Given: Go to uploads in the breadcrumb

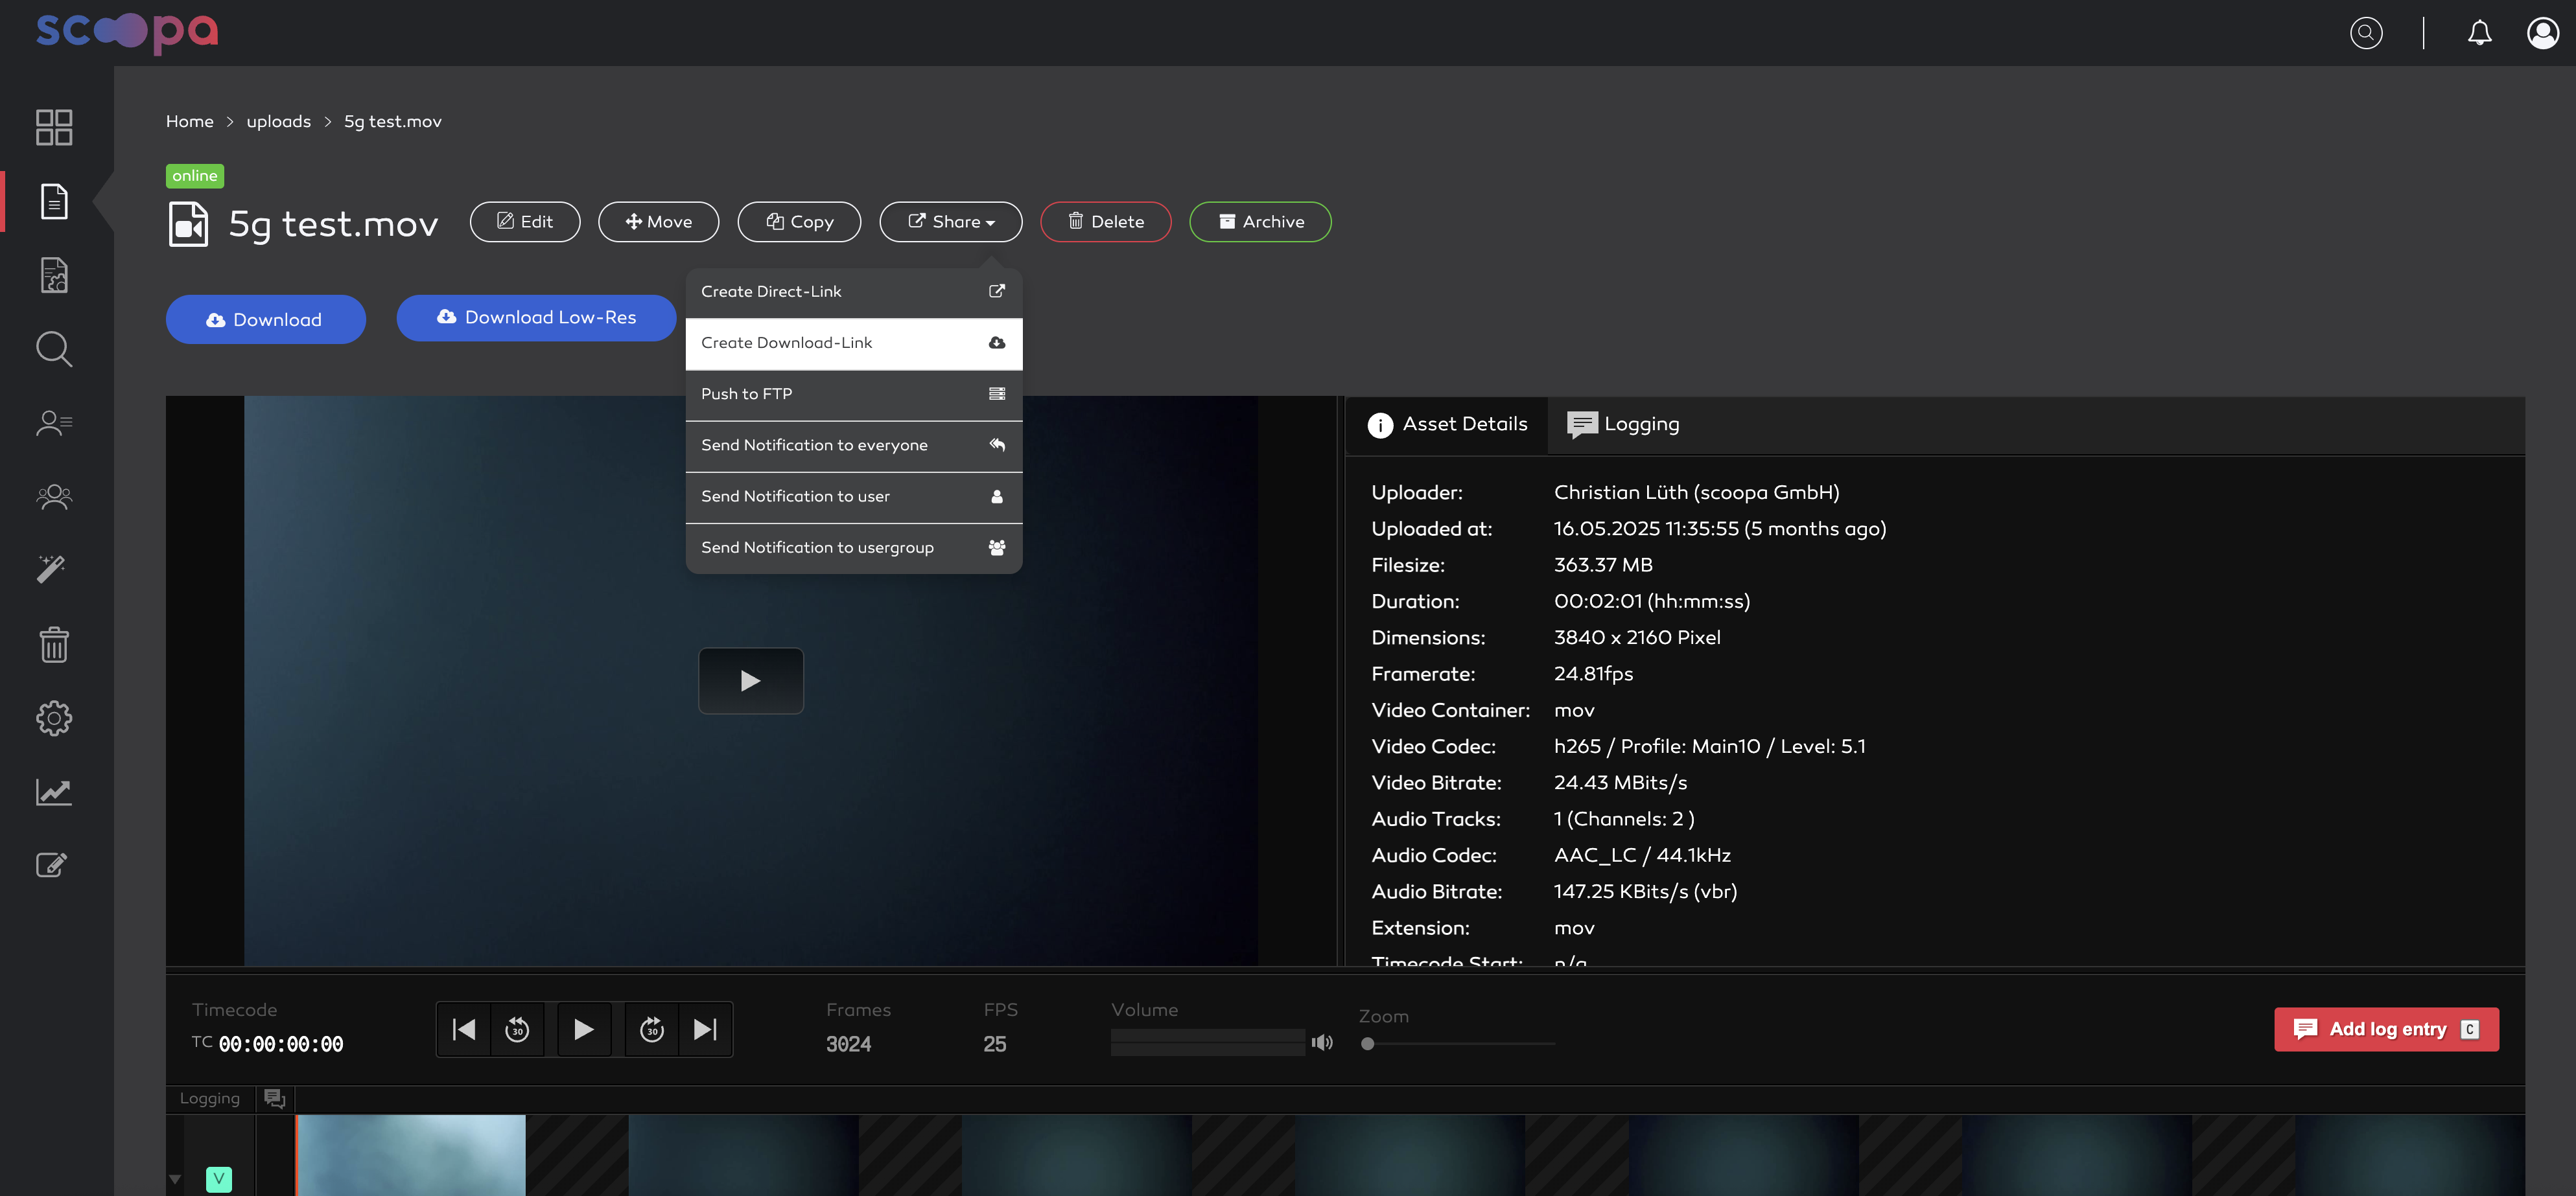Looking at the screenshot, I should coord(279,122).
